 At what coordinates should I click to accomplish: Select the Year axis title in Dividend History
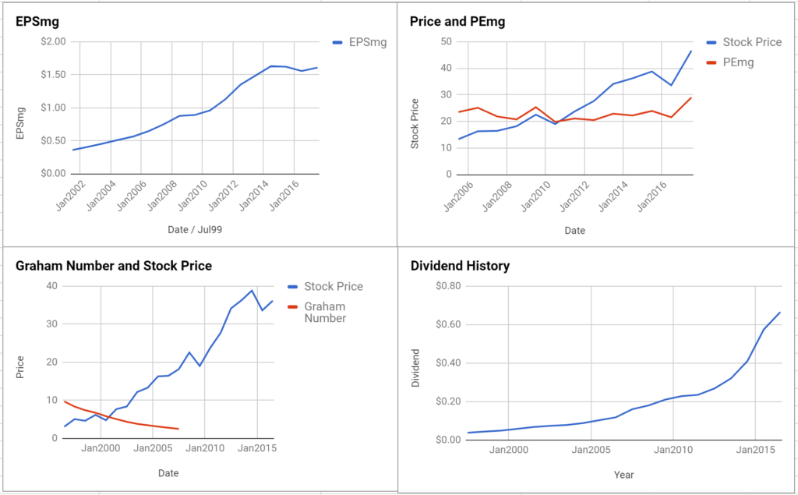(x=623, y=475)
